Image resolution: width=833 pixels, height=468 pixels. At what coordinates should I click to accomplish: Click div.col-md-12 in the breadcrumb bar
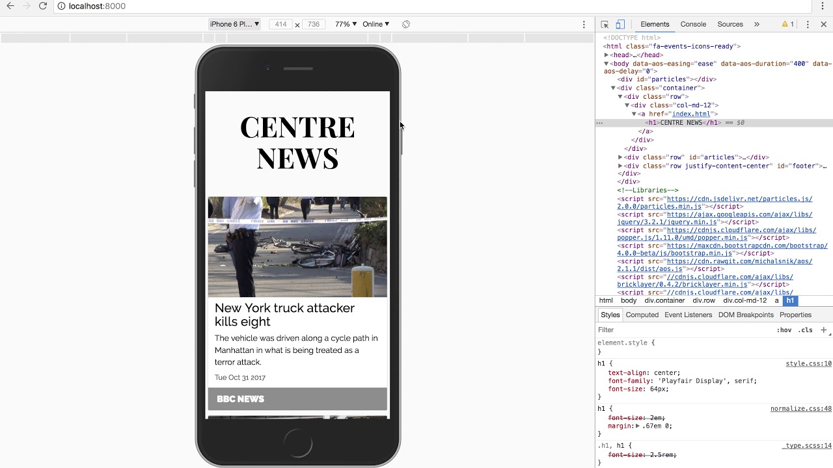click(745, 301)
